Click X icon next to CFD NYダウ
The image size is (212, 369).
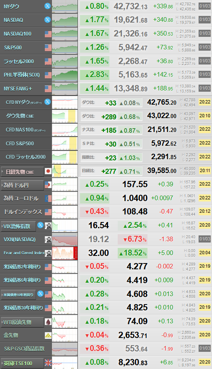[x=48, y=102]
